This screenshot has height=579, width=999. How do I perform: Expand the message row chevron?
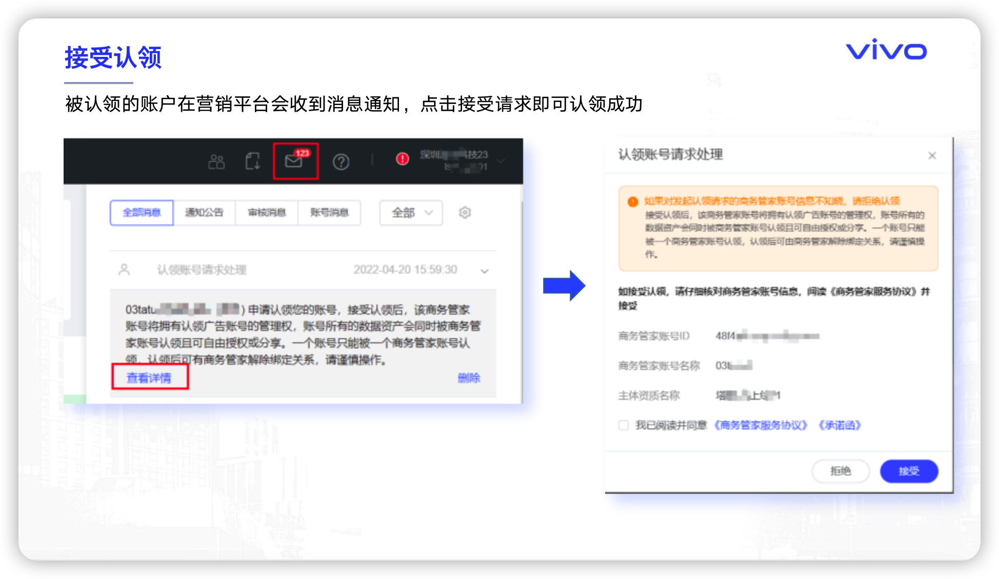click(x=484, y=271)
